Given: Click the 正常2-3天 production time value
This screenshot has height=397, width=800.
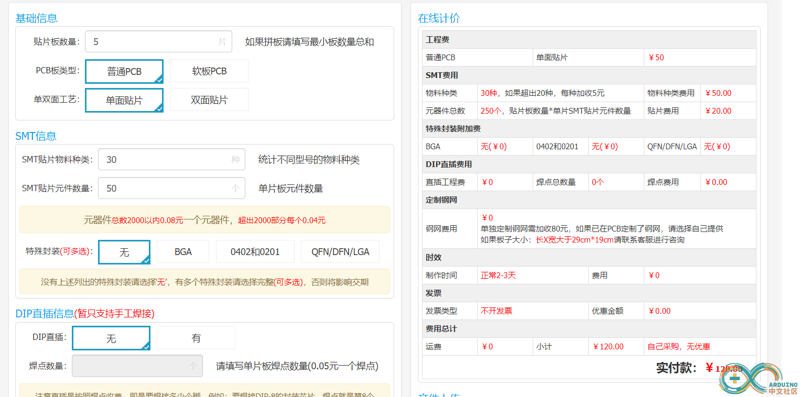Looking at the screenshot, I should 498,275.
